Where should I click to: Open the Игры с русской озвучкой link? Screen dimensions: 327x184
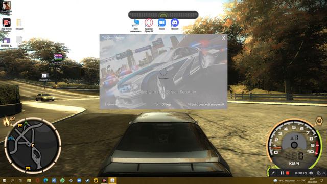click(206, 104)
